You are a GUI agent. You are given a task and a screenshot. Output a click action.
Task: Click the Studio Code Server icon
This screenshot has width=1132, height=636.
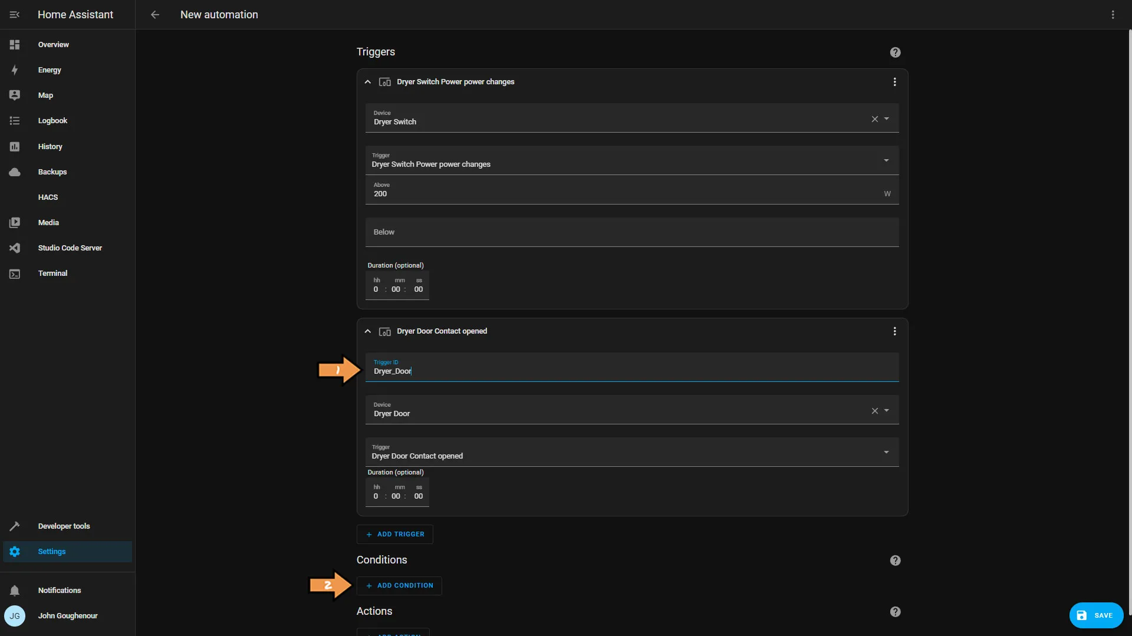[x=15, y=248]
